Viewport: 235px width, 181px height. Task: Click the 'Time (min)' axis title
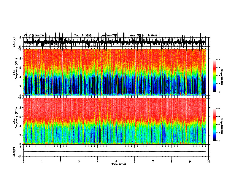click(119, 164)
